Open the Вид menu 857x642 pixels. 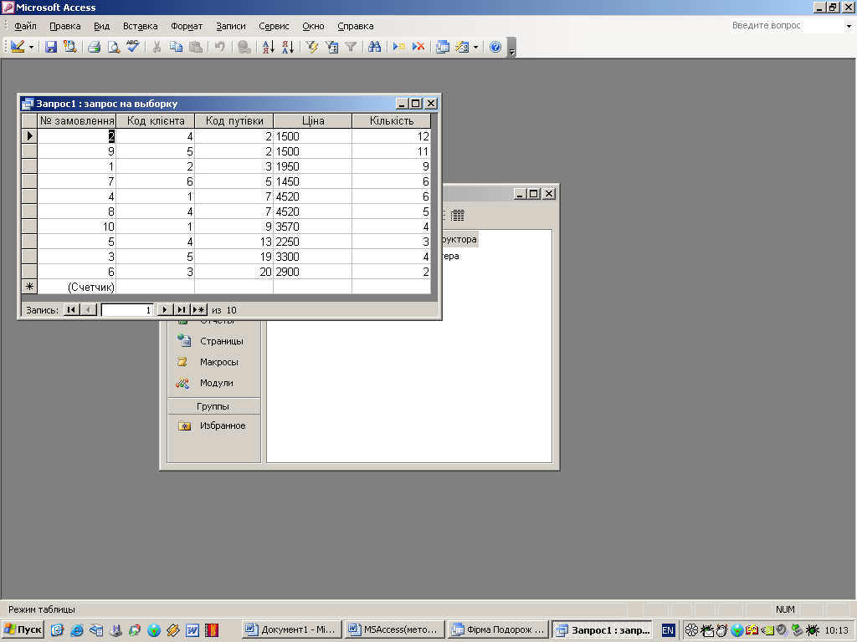101,26
